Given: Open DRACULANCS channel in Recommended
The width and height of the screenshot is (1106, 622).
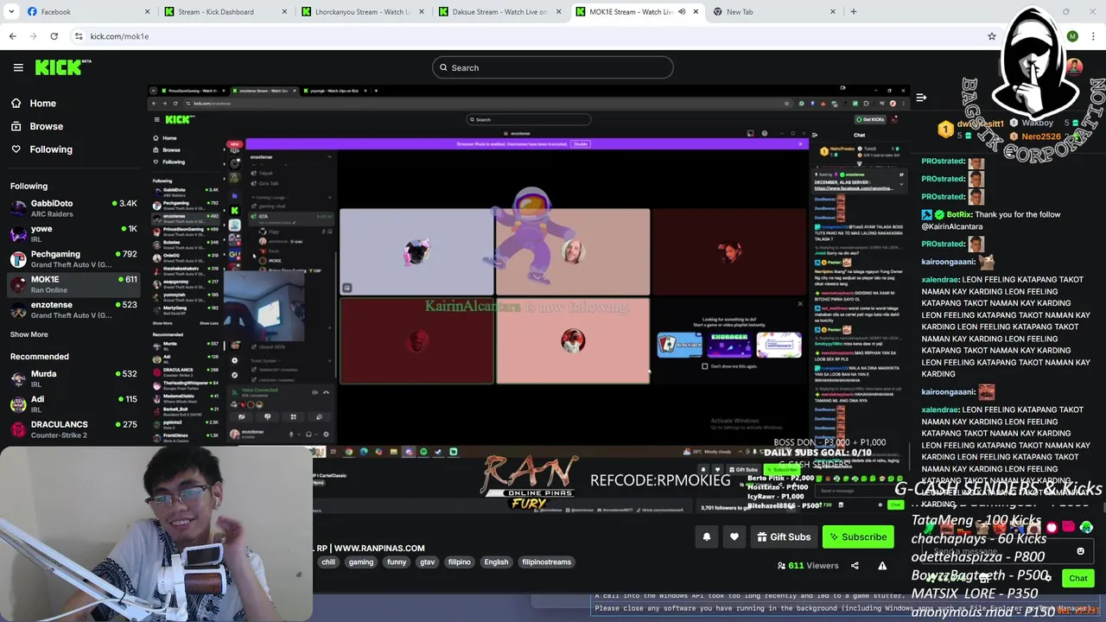Looking at the screenshot, I should pyautogui.click(x=73, y=428).
